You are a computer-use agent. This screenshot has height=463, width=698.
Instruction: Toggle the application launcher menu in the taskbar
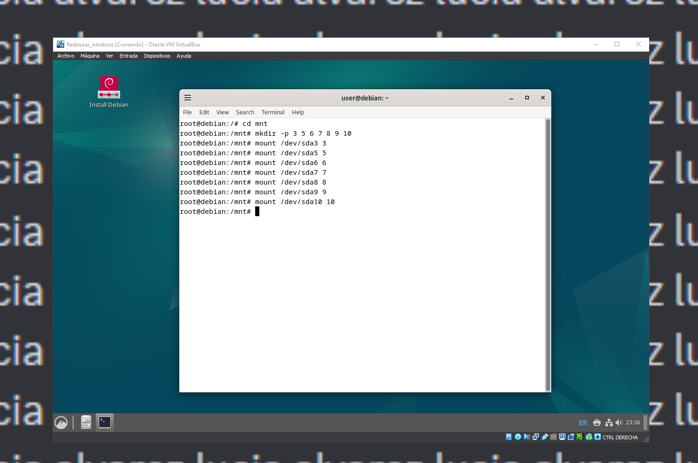point(61,422)
